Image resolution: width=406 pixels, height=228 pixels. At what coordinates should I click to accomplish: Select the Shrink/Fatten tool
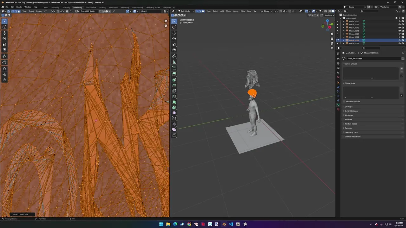coord(174,124)
